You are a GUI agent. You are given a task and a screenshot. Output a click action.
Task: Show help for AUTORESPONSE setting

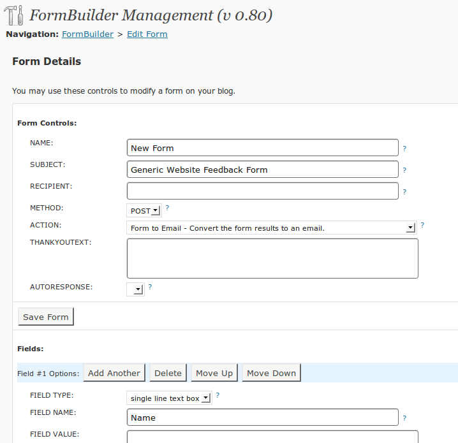(x=150, y=287)
